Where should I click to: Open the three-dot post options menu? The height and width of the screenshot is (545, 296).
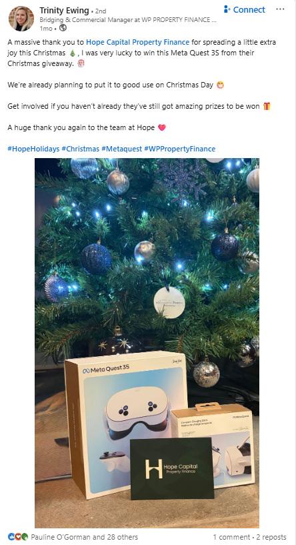[280, 9]
